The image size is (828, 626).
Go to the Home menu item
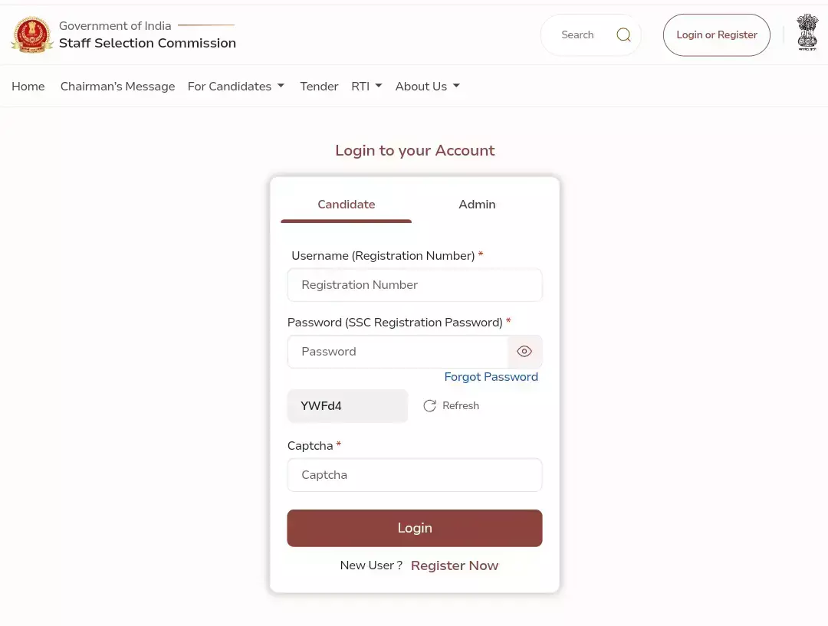[28, 87]
